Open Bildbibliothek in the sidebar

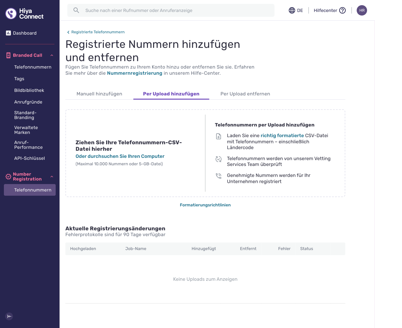tap(29, 90)
